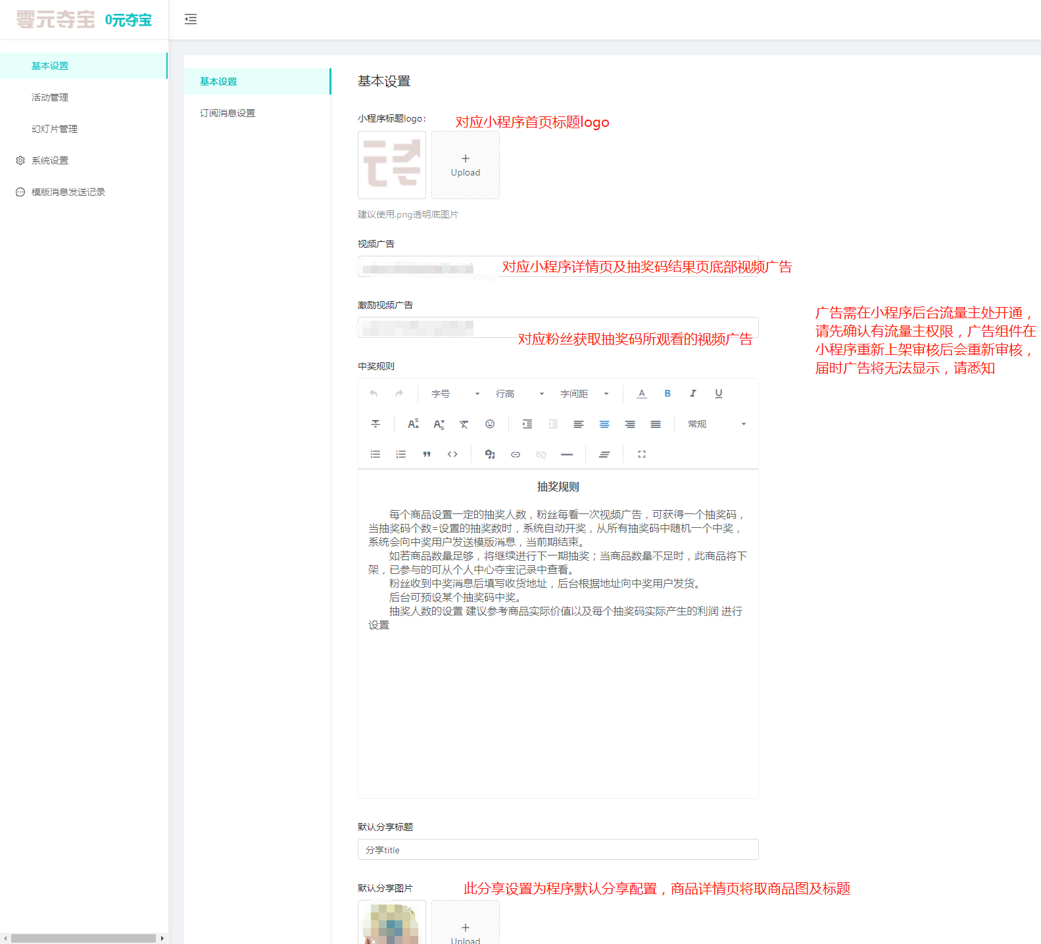Insert a blockquote
The height and width of the screenshot is (944, 1041).
[x=427, y=454]
